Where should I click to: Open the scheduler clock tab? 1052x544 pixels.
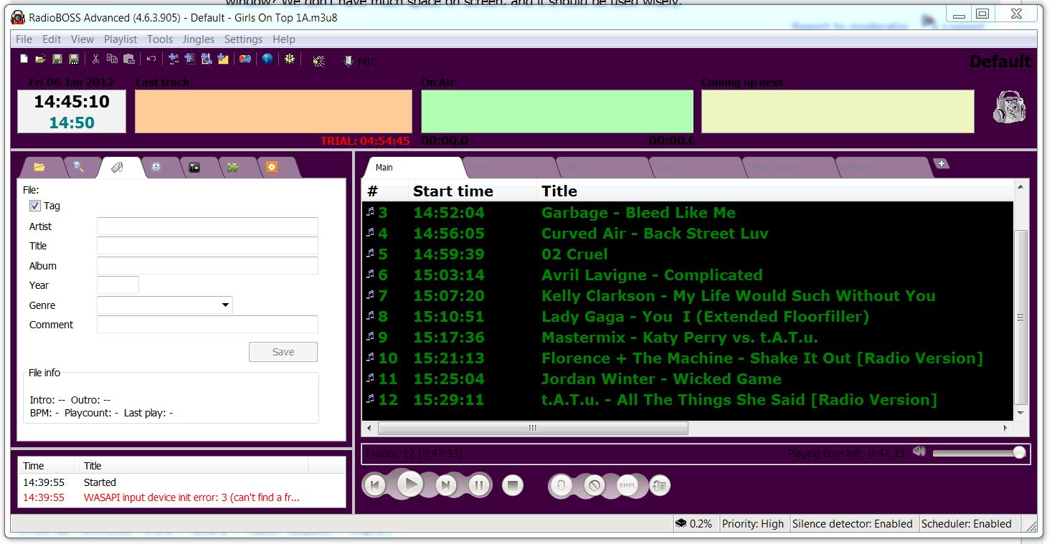[x=156, y=167]
